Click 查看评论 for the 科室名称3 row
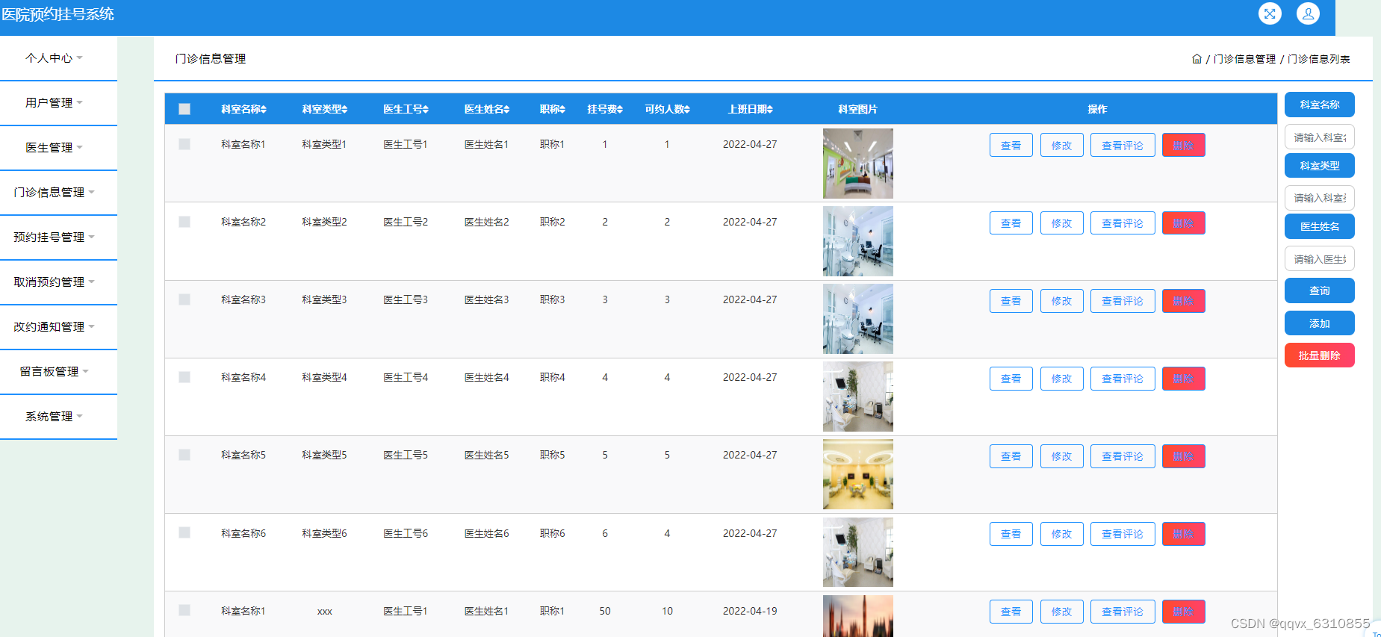Image resolution: width=1381 pixels, height=637 pixels. (1123, 300)
